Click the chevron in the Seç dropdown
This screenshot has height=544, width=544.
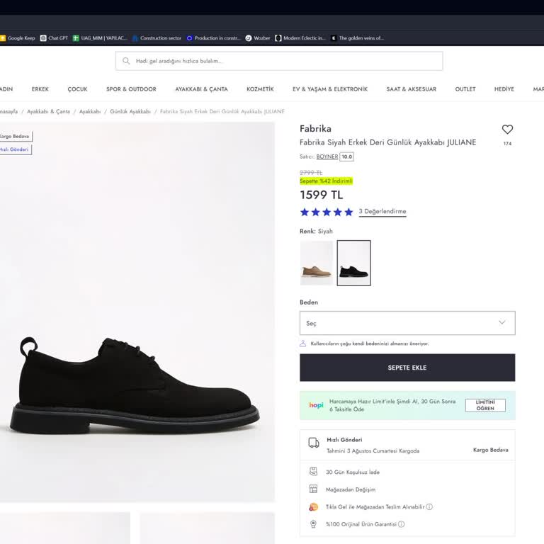tap(501, 323)
